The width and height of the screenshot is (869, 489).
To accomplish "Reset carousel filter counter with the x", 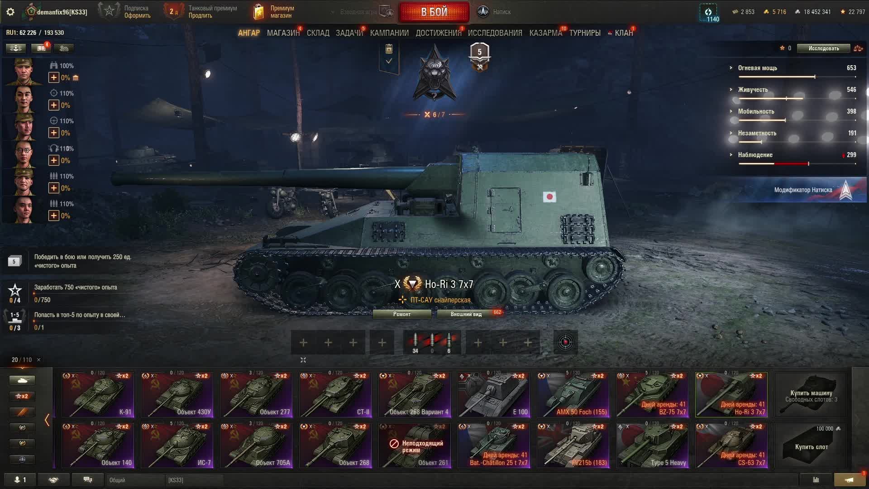I will point(38,360).
